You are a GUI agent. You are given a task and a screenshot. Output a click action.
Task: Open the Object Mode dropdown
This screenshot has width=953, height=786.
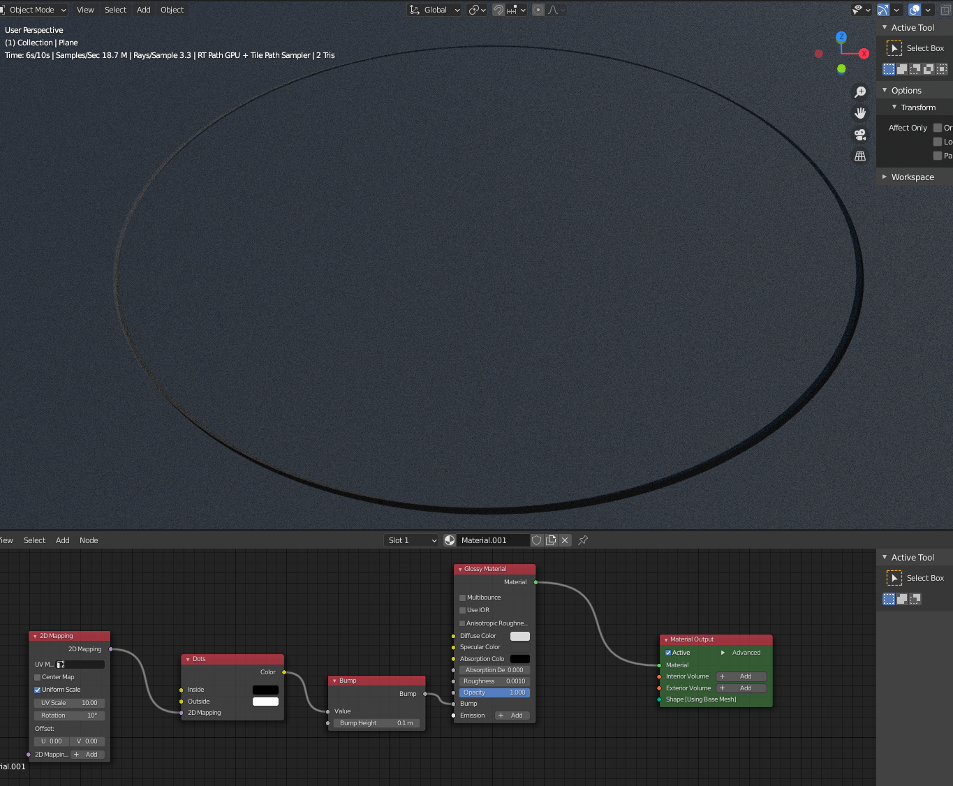pyautogui.click(x=36, y=10)
